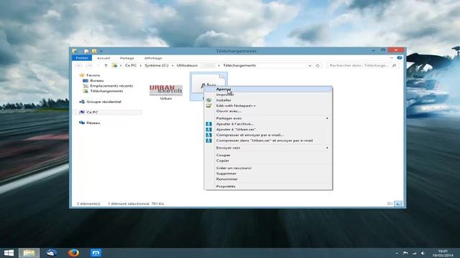The height and width of the screenshot is (258, 460).
Task: Select Imprimer from the context menu
Action: [x=268, y=95]
